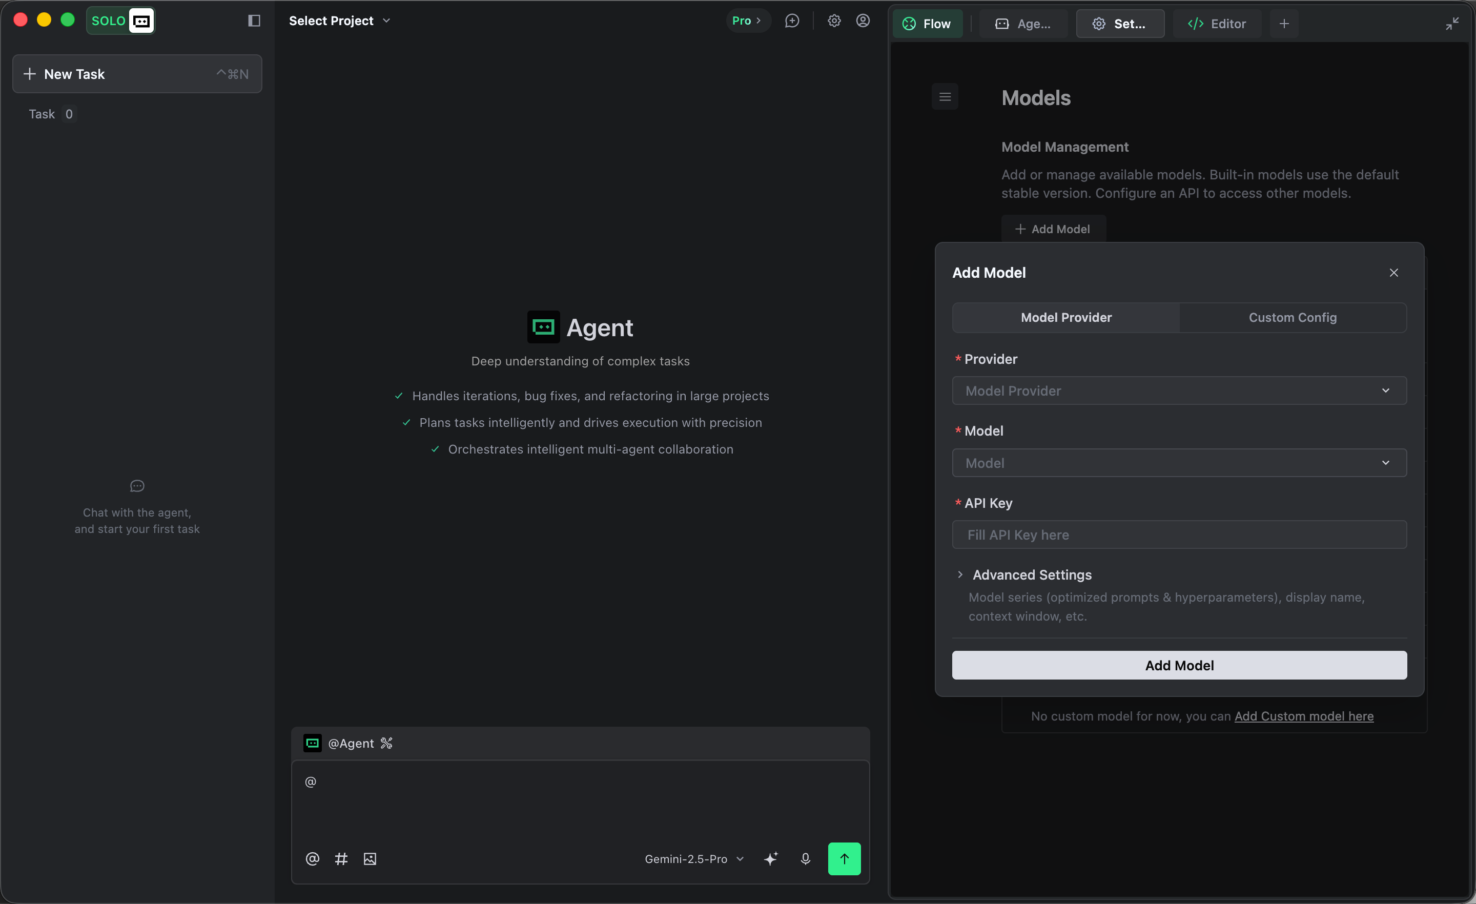The height and width of the screenshot is (904, 1476).
Task: Open the Select Project dropdown
Action: [340, 21]
